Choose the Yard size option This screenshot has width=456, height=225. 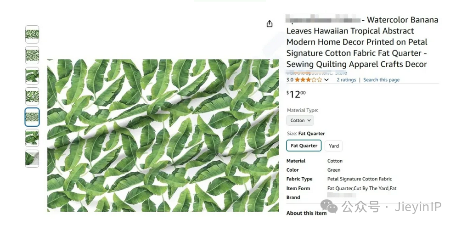click(x=334, y=146)
